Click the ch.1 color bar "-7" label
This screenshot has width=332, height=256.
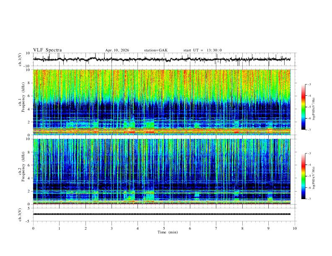[309, 130]
